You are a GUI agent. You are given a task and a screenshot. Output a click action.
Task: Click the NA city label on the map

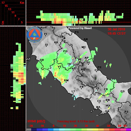(98, 107)
